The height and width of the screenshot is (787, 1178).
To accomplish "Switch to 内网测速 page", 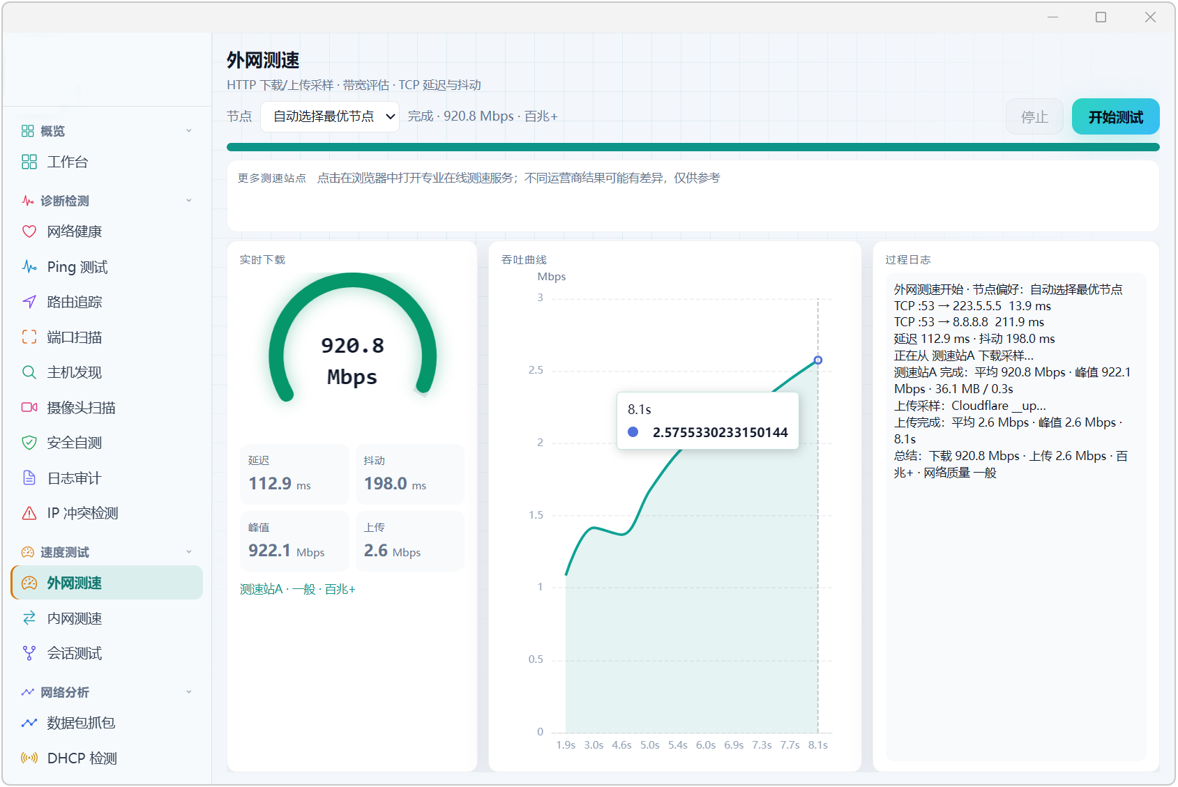I will pos(107,618).
